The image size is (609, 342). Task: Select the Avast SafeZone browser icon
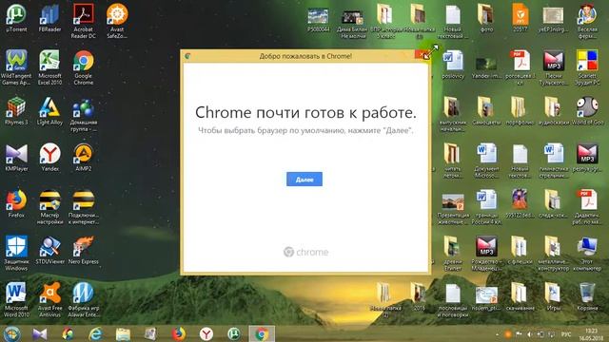117,21
